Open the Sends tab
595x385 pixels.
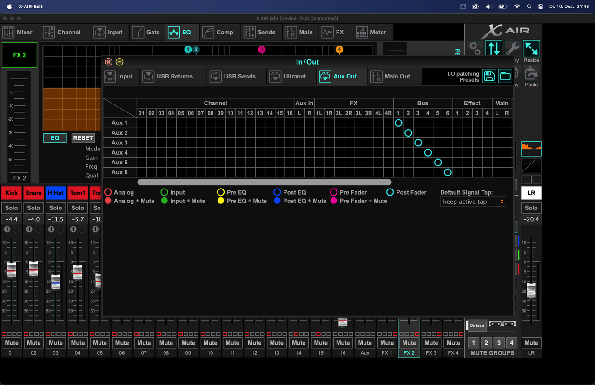[260, 32]
